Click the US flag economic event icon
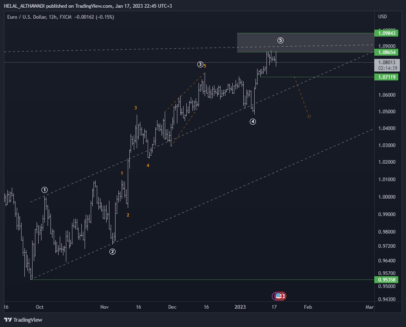Image resolution: width=406 pixels, height=327 pixels. pyautogui.click(x=279, y=296)
